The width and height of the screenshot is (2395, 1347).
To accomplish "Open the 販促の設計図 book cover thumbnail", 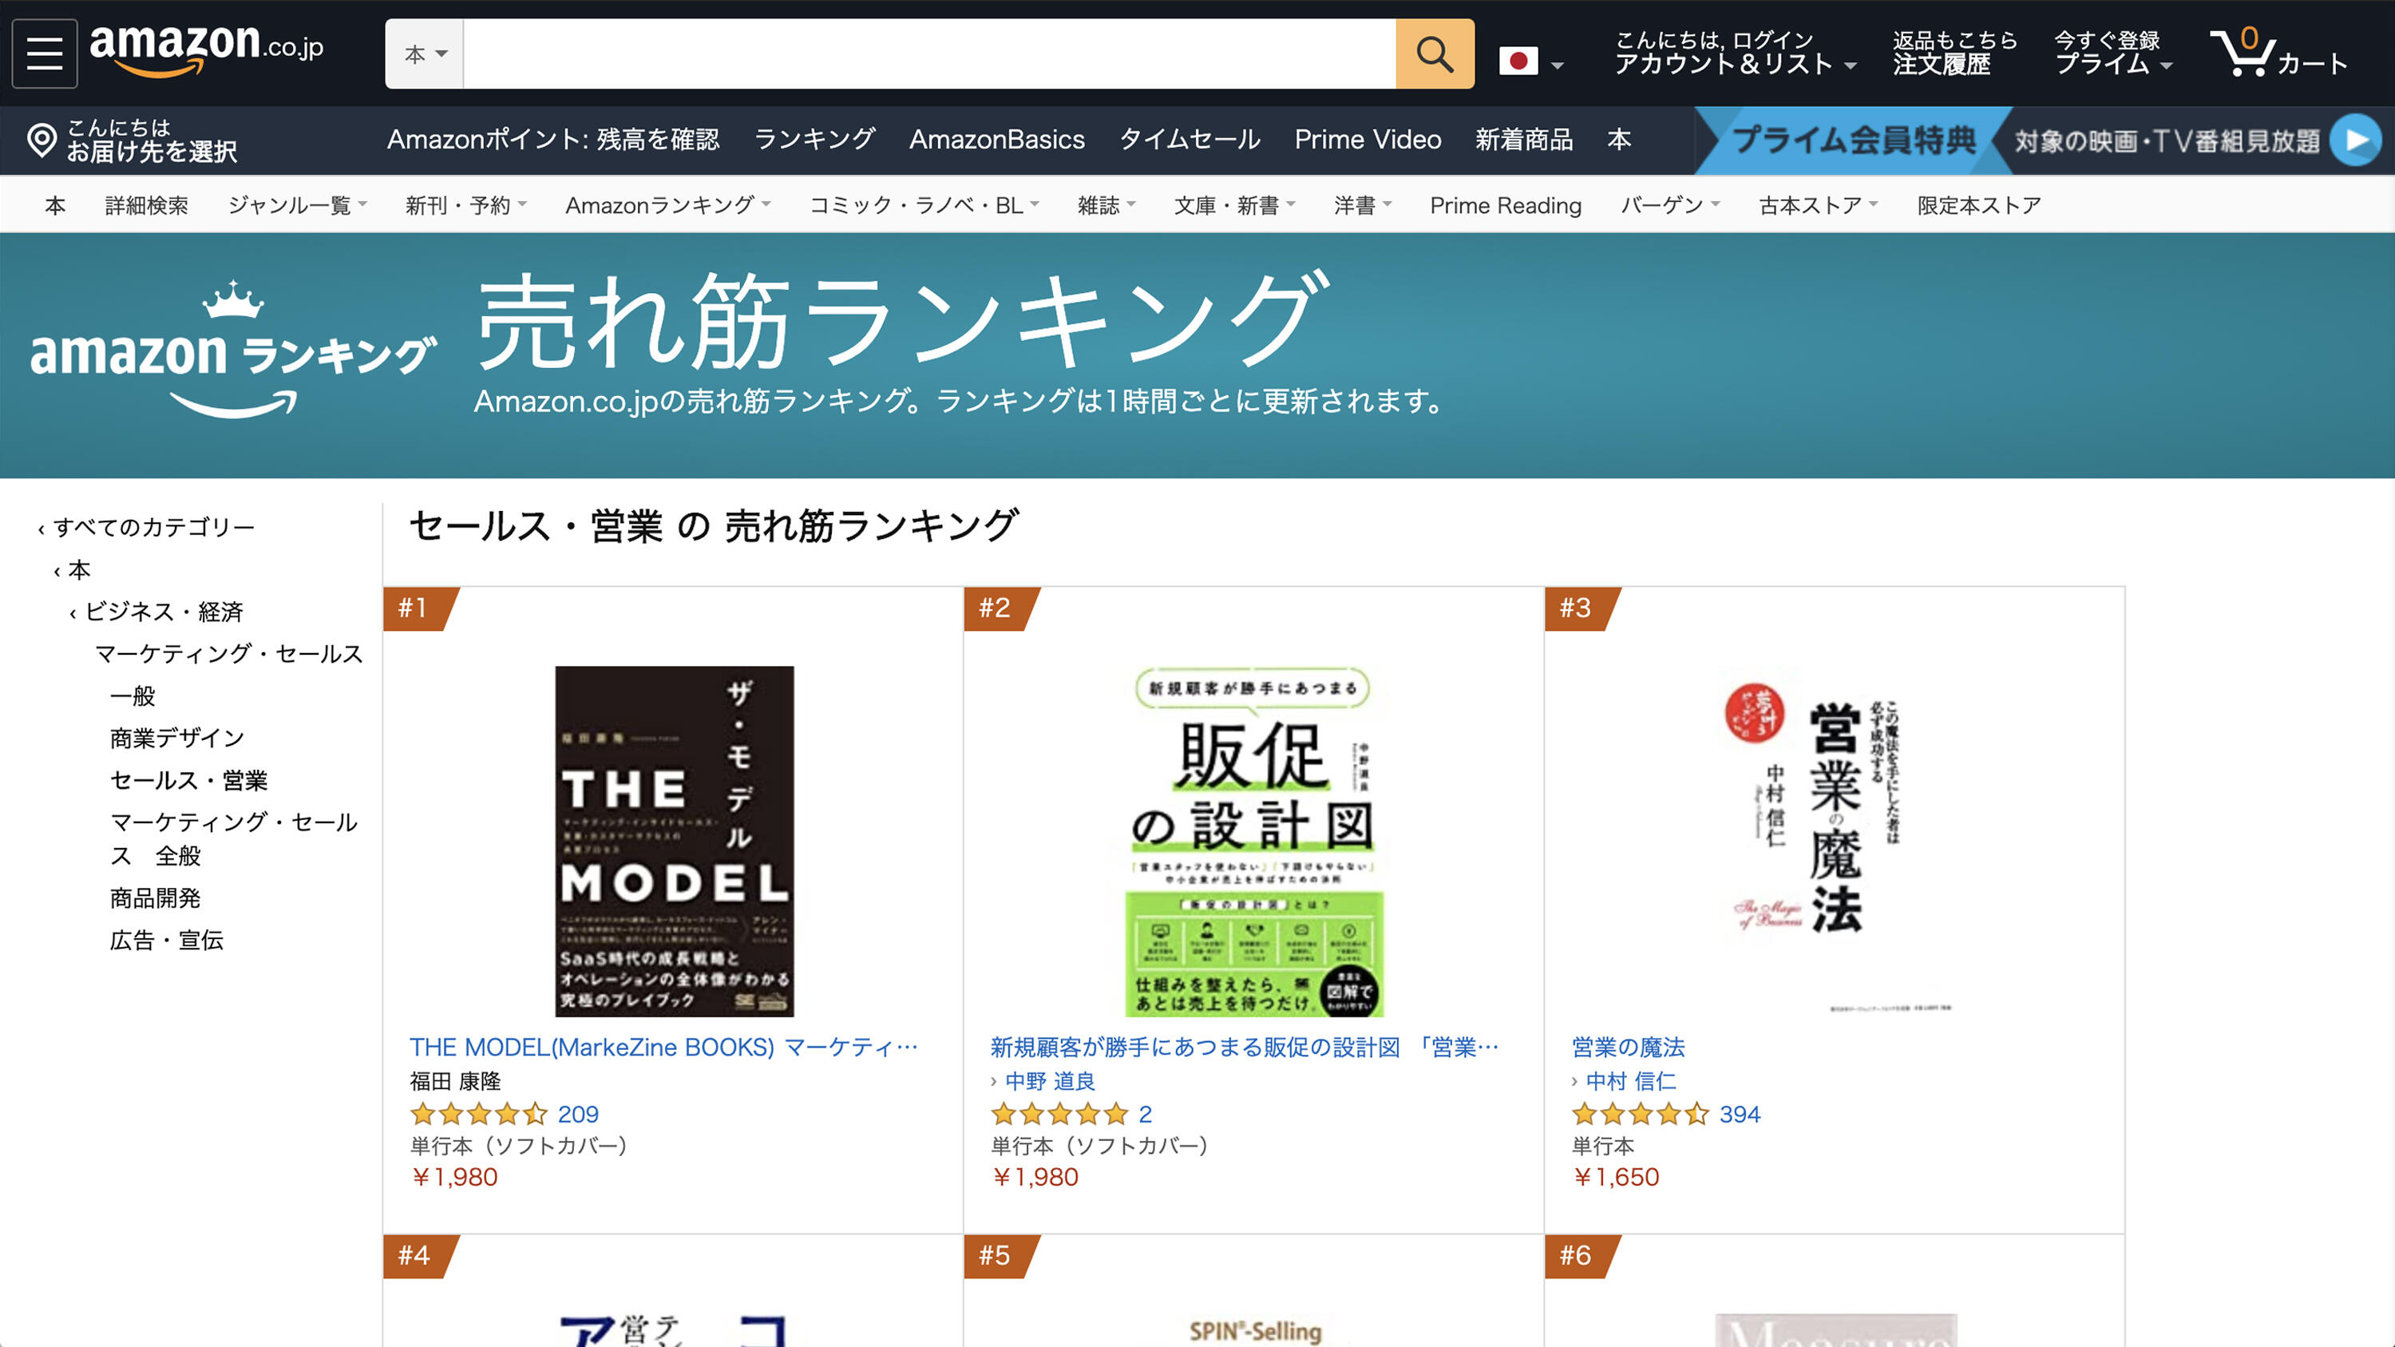I will (1253, 840).
